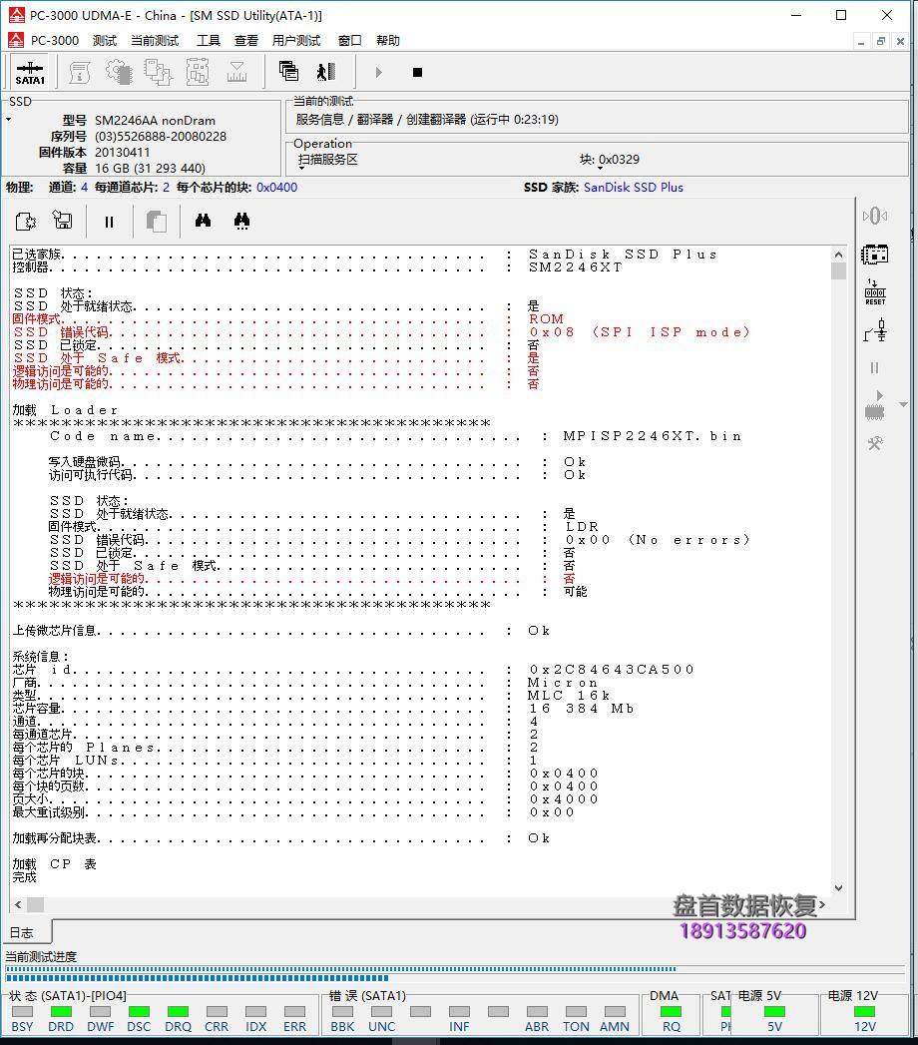Pause the log with the pause icon
918x1045 pixels.
109,222
